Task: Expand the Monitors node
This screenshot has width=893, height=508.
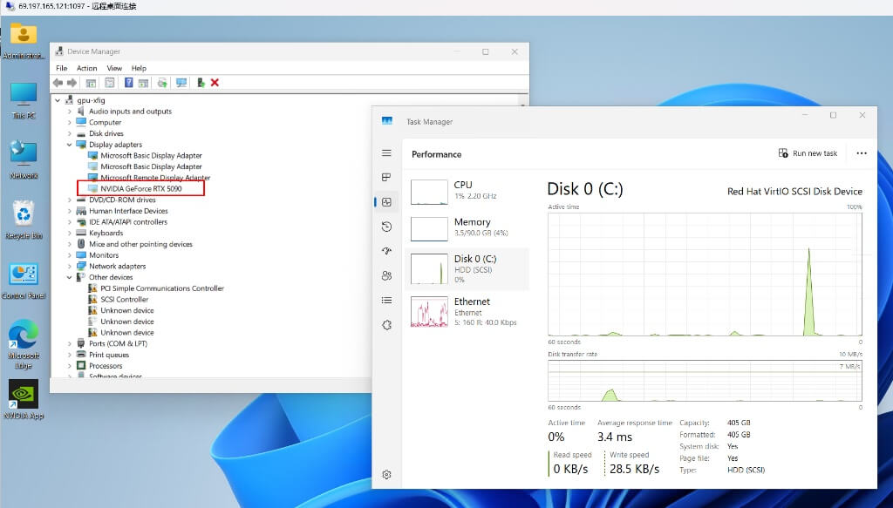Action: [70, 255]
